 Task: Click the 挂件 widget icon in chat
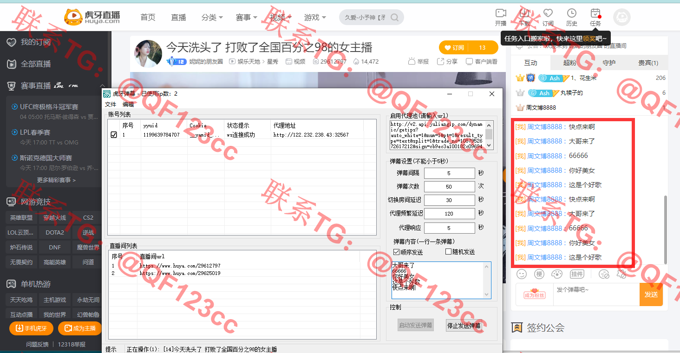click(577, 274)
